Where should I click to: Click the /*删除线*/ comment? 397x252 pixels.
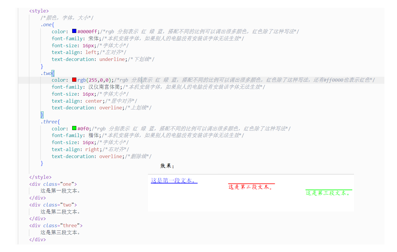138,156
